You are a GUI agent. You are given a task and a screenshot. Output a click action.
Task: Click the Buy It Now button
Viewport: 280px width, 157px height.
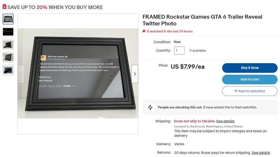click(x=250, y=68)
